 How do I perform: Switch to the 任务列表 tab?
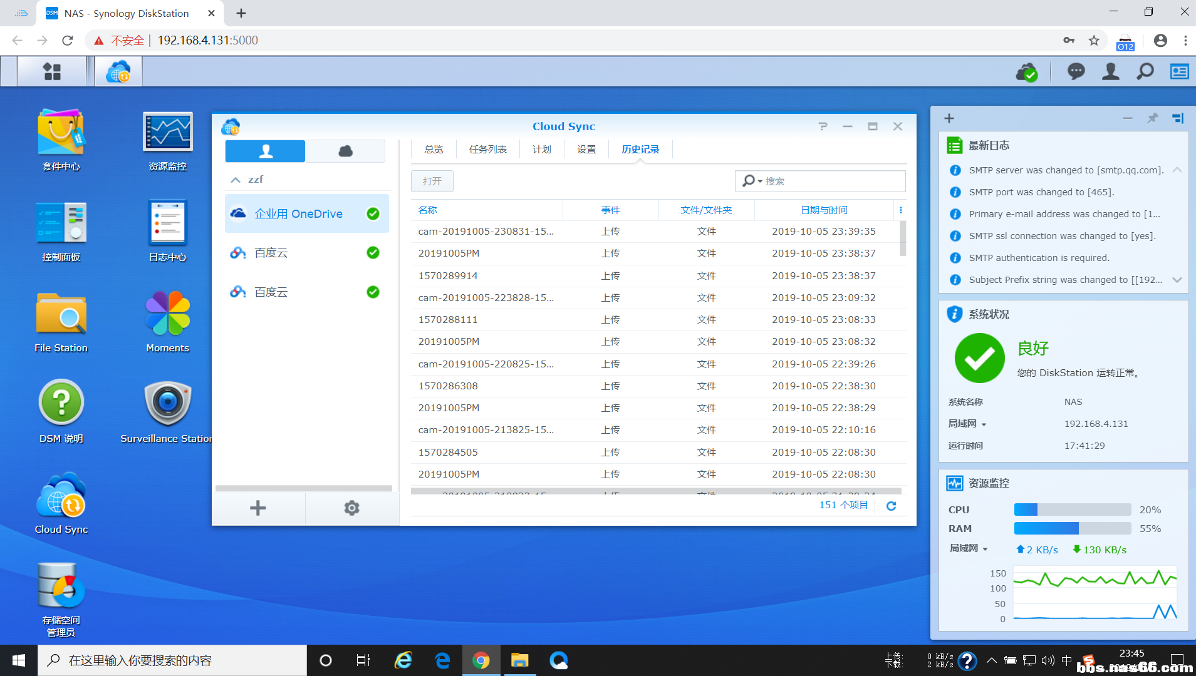point(487,150)
